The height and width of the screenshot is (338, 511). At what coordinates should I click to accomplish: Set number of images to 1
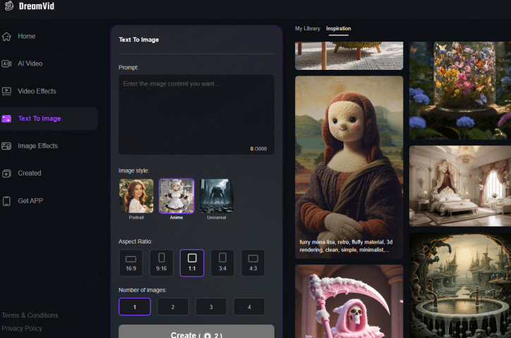[x=135, y=307]
